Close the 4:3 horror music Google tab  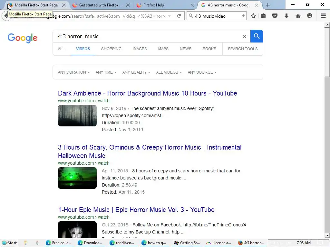256,5
